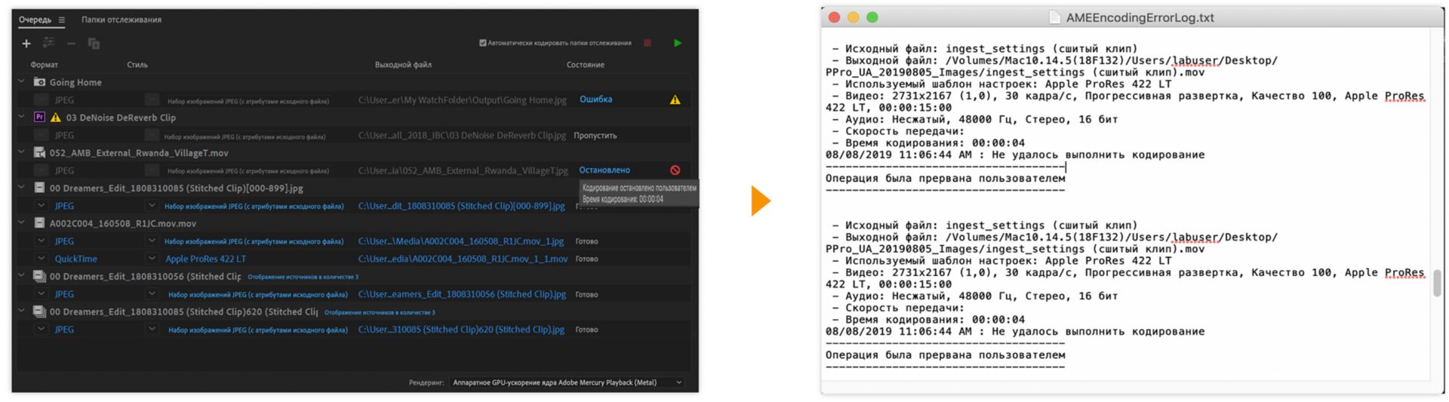Open the Ошибка status link
Image resolution: width=1449 pixels, height=402 pixels.
[x=595, y=100]
